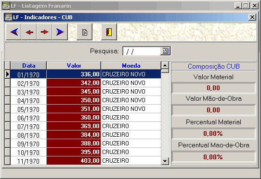
Task: Click the value cell 388,00
Action: [x=74, y=143]
